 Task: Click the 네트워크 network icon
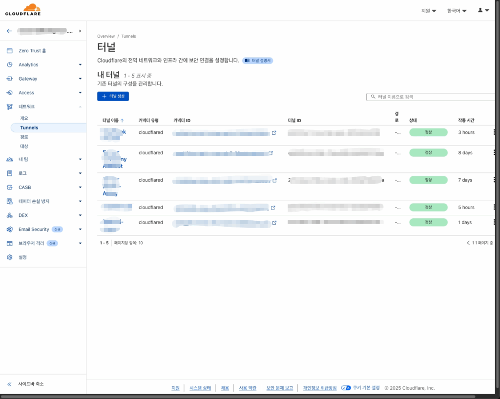click(x=10, y=107)
